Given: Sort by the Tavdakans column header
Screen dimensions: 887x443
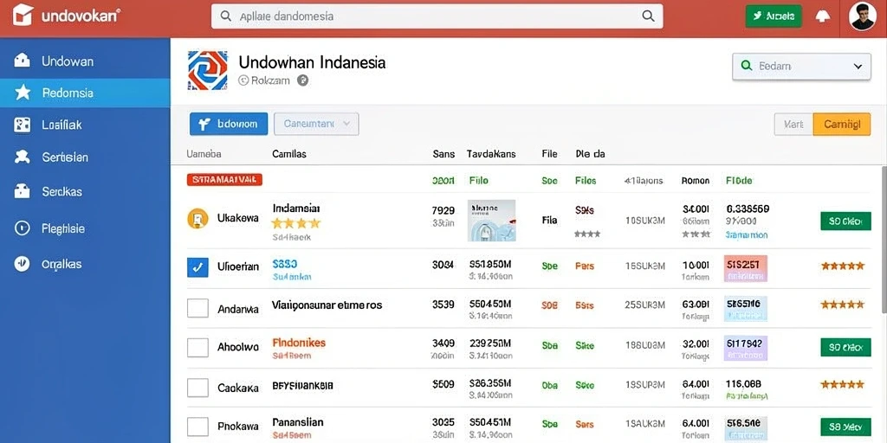Looking at the screenshot, I should point(491,154).
